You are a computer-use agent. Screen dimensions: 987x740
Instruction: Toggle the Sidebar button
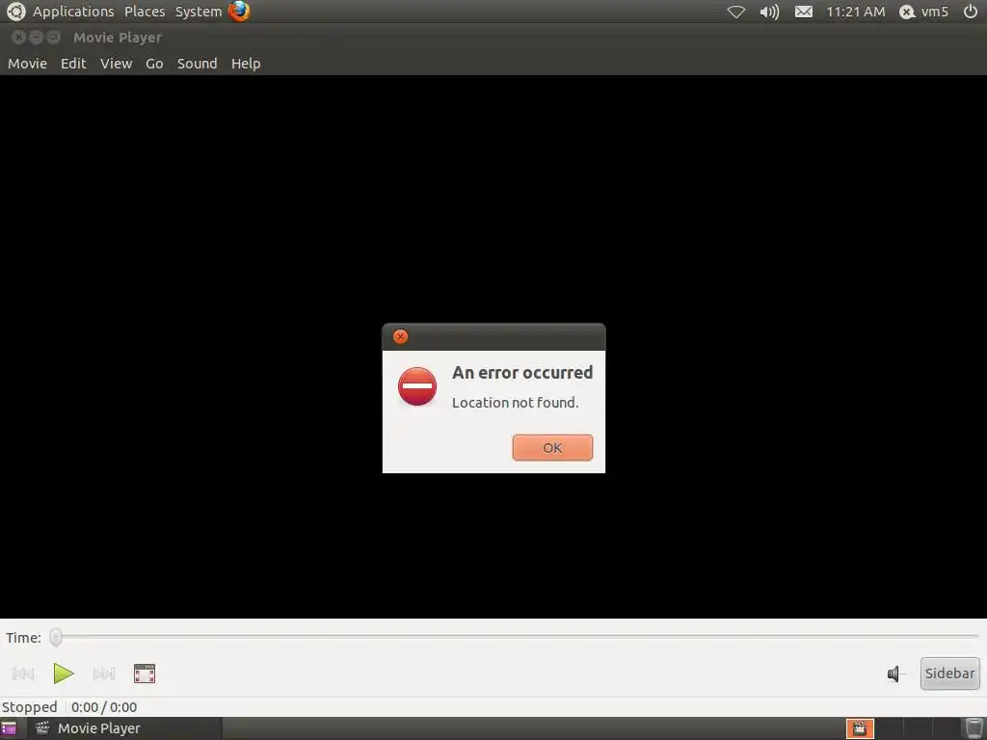[x=949, y=674]
